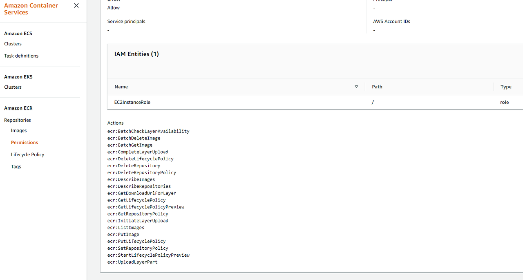The height and width of the screenshot is (280, 523).
Task: Click the role type cell
Action: 505,102
